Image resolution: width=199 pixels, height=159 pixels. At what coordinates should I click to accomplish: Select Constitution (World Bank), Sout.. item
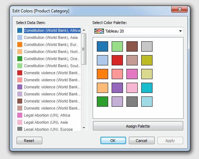(49, 66)
